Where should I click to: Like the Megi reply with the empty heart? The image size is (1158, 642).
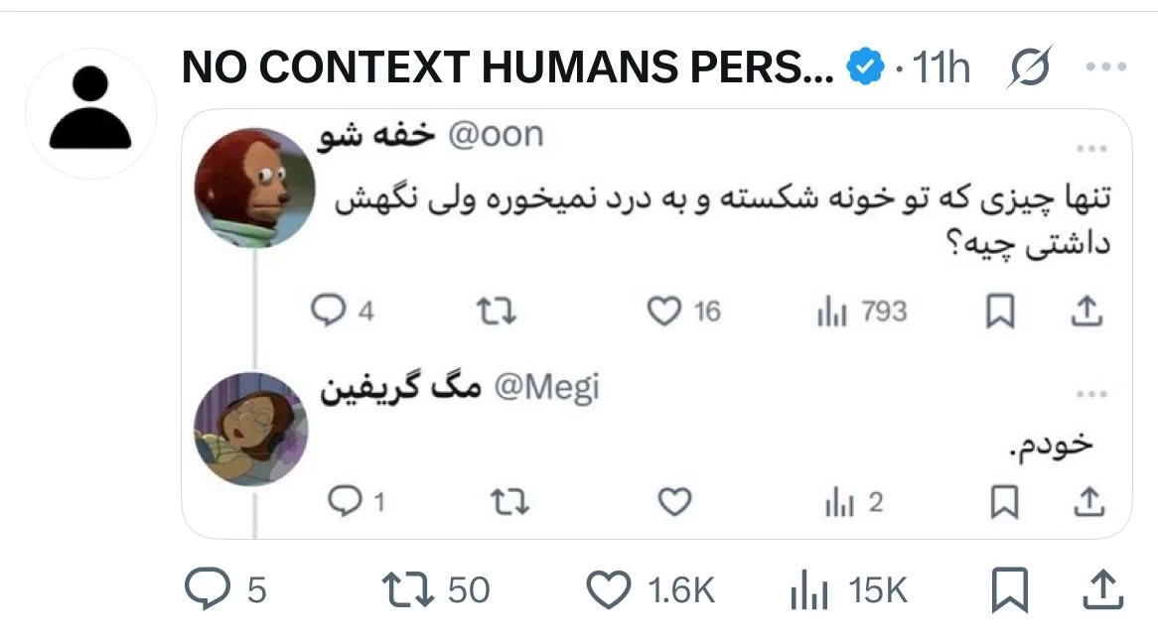tap(673, 501)
